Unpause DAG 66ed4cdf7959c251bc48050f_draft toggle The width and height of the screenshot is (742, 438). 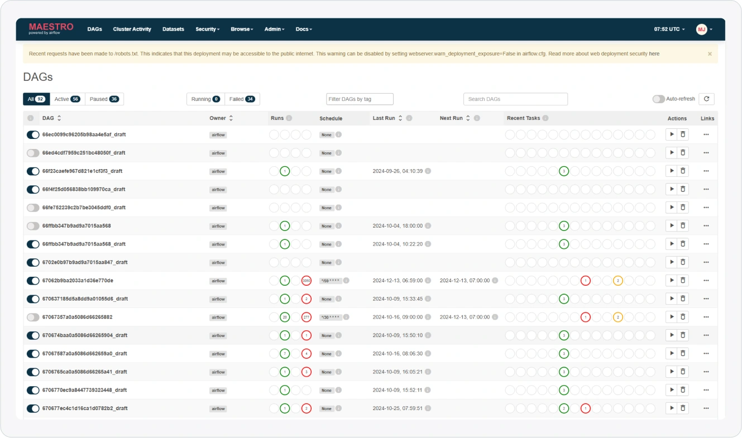[33, 153]
